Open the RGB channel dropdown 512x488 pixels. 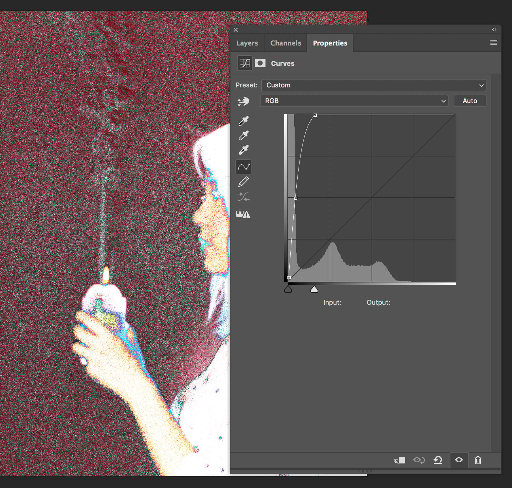(x=354, y=101)
